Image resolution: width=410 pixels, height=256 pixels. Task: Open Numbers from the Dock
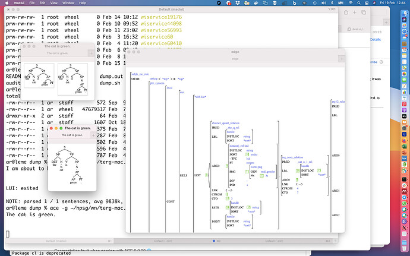tap(404, 92)
